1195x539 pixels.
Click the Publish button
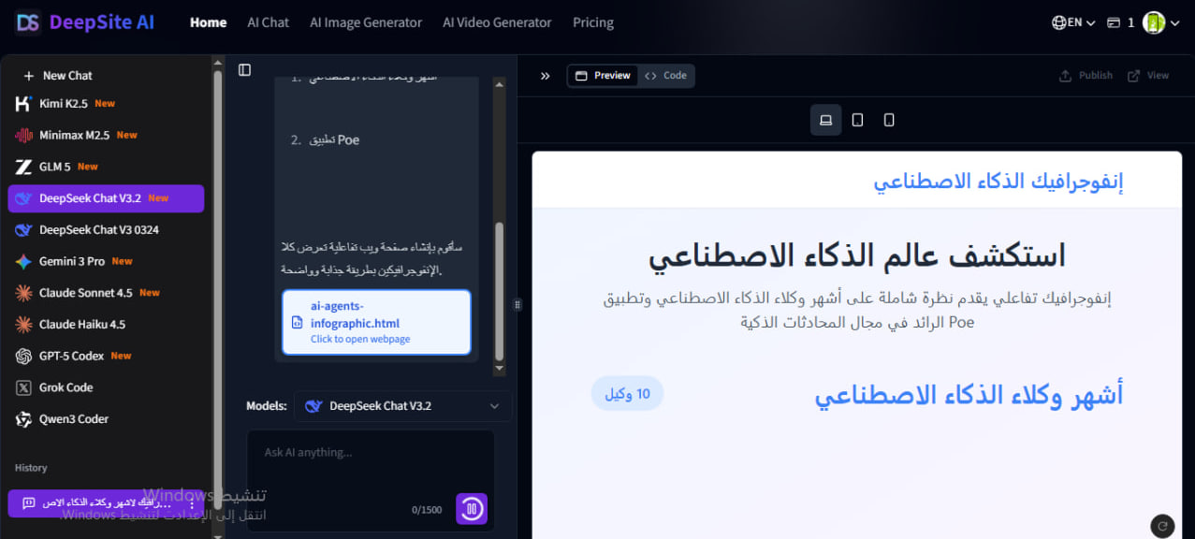tap(1086, 76)
